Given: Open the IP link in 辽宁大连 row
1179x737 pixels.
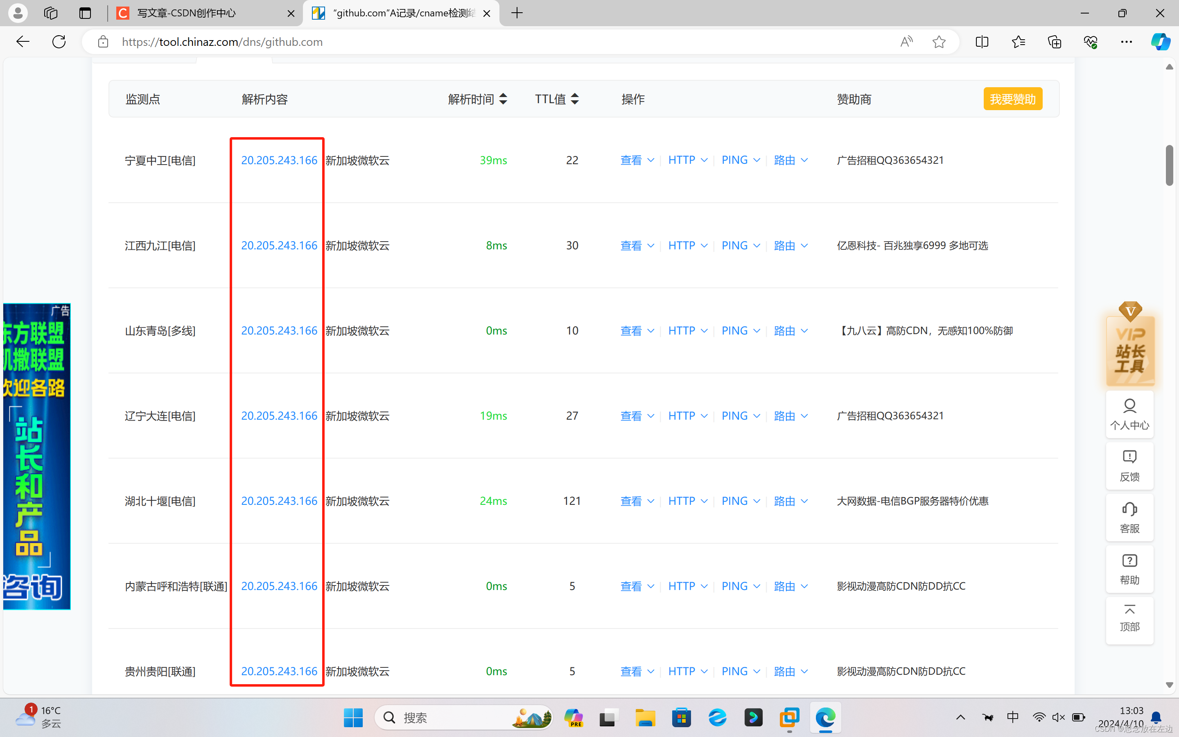Looking at the screenshot, I should pyautogui.click(x=279, y=416).
